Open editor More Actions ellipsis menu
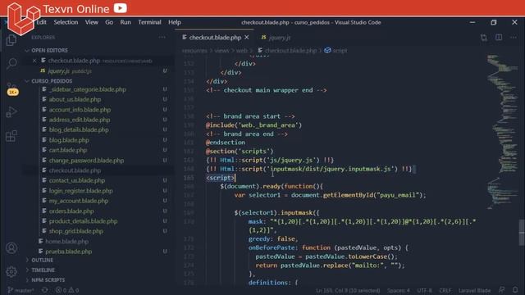525x295 pixels. [x=514, y=38]
